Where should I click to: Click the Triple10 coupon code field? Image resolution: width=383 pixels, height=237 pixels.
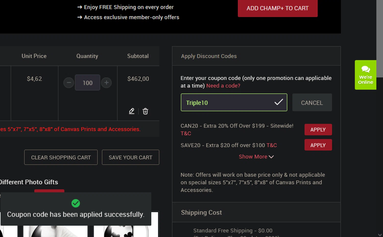pos(227,102)
